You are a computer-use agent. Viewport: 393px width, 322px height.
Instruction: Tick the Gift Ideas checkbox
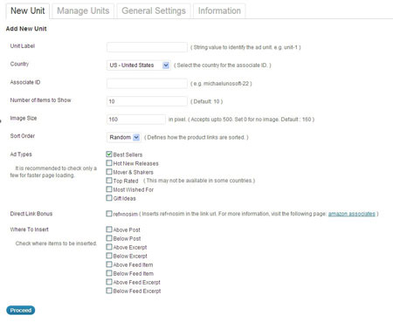[109, 198]
